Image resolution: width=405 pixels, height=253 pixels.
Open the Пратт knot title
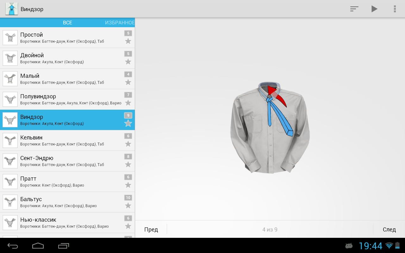tap(28, 179)
